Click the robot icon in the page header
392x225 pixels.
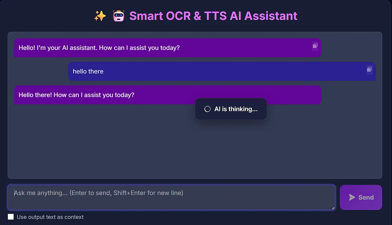tap(118, 15)
